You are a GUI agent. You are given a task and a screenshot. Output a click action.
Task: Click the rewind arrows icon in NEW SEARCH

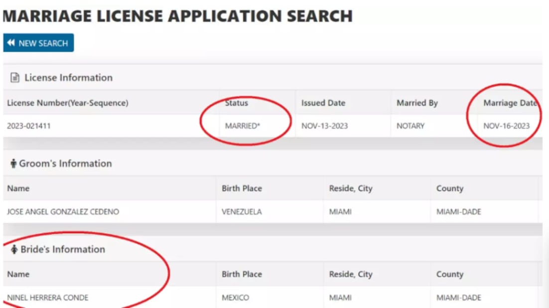point(11,43)
